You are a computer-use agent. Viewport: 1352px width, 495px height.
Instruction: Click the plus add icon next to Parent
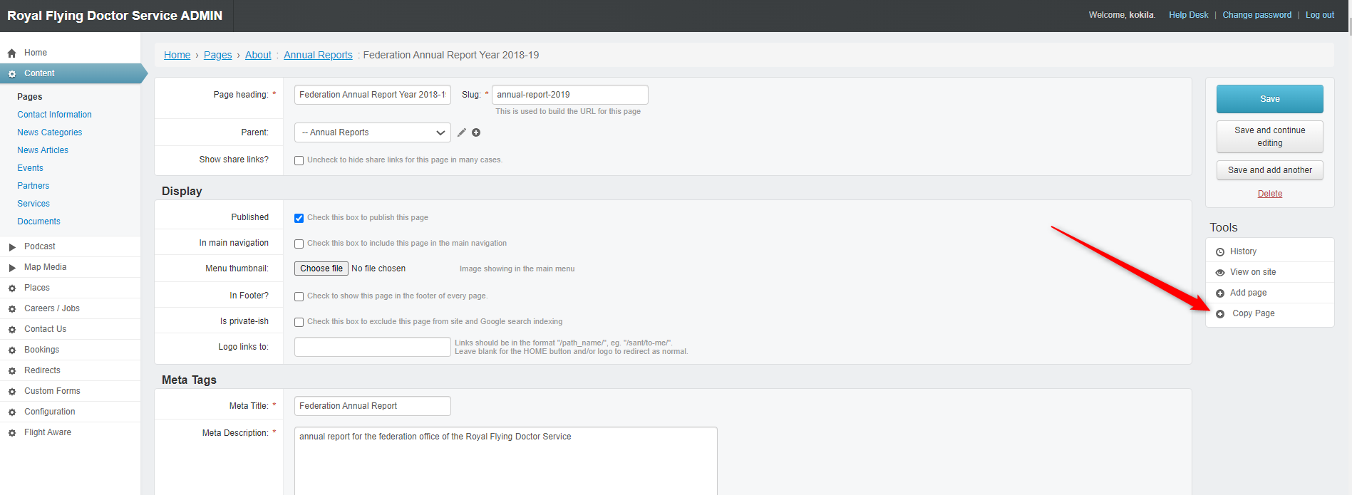(x=476, y=132)
